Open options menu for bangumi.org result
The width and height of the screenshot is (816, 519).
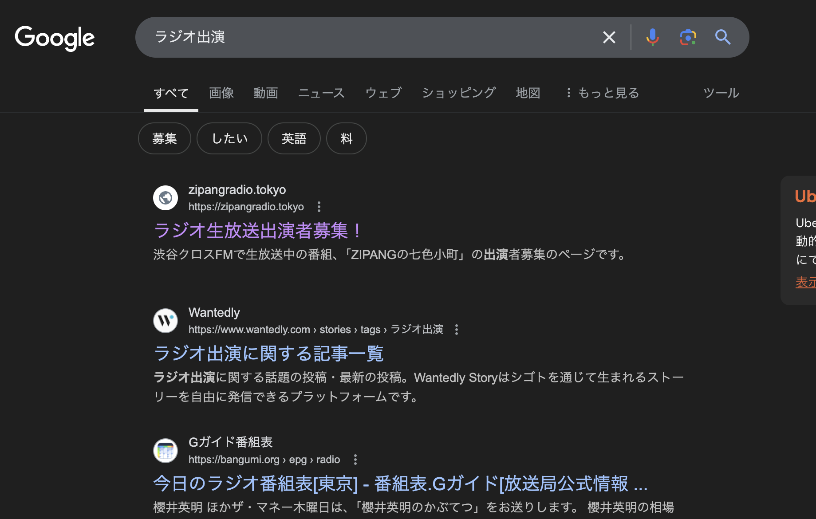(355, 460)
